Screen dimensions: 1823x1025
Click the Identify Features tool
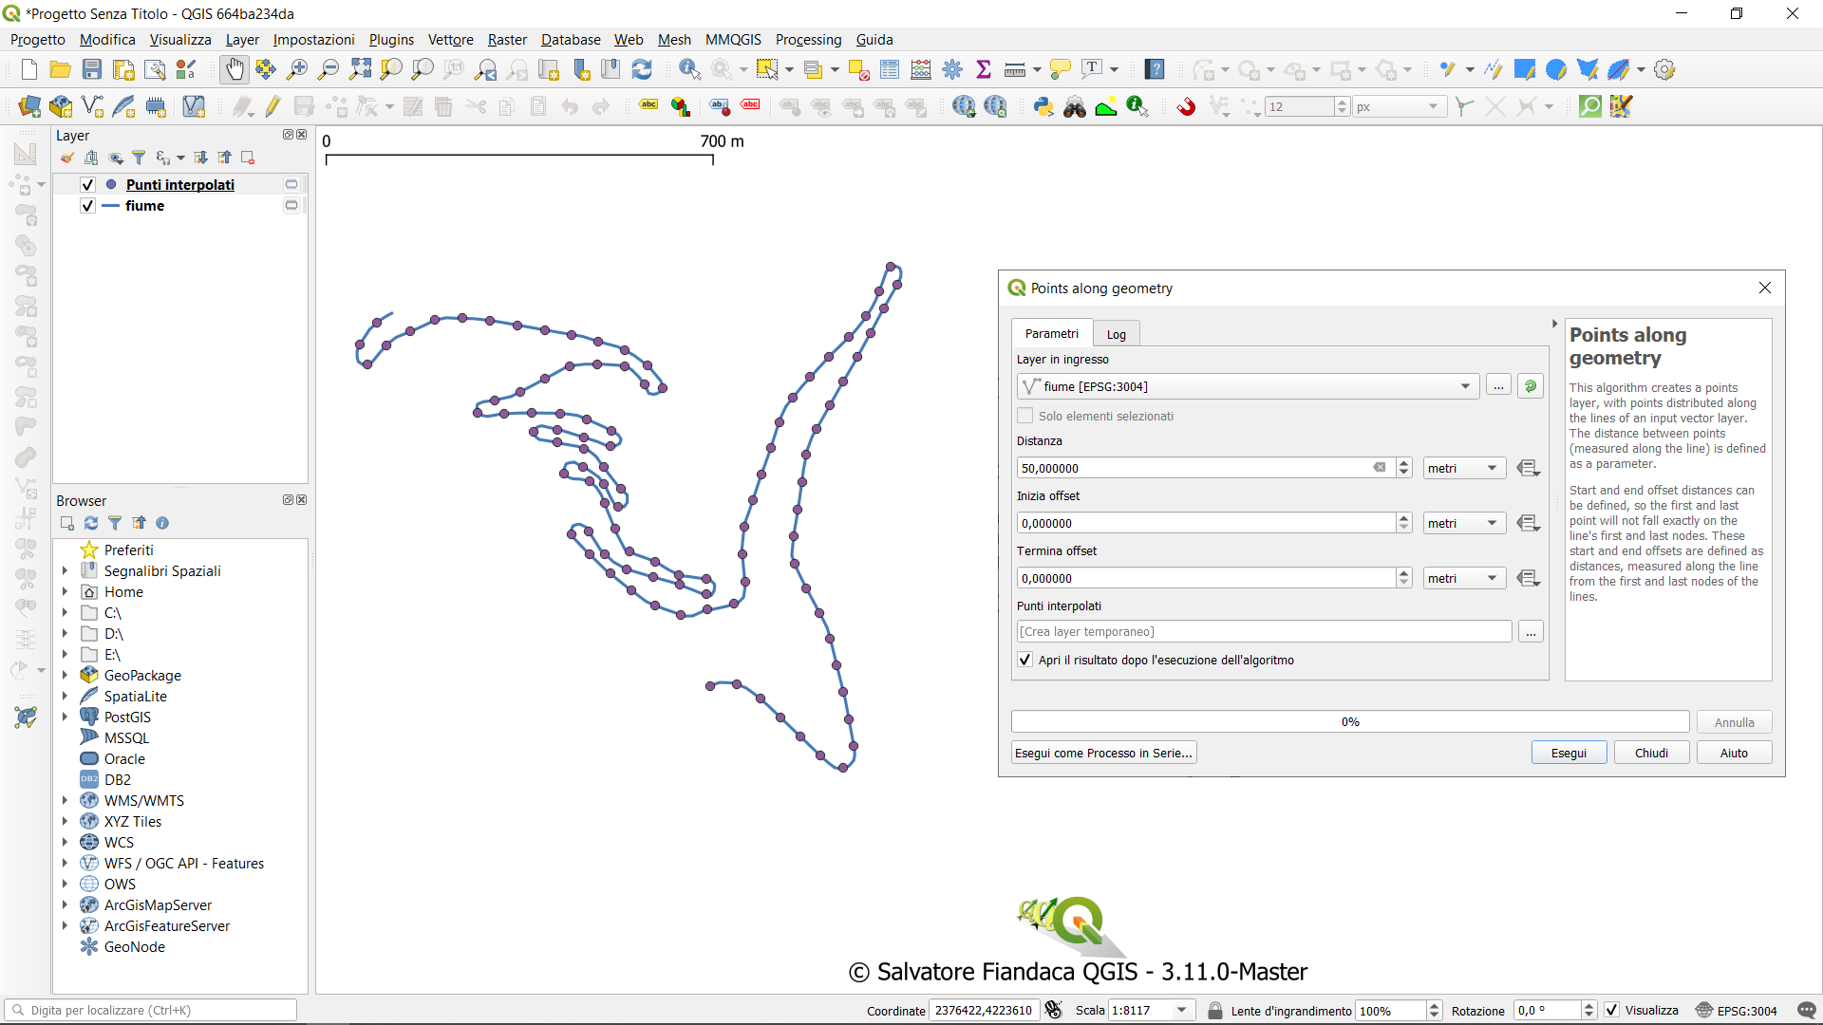689,69
